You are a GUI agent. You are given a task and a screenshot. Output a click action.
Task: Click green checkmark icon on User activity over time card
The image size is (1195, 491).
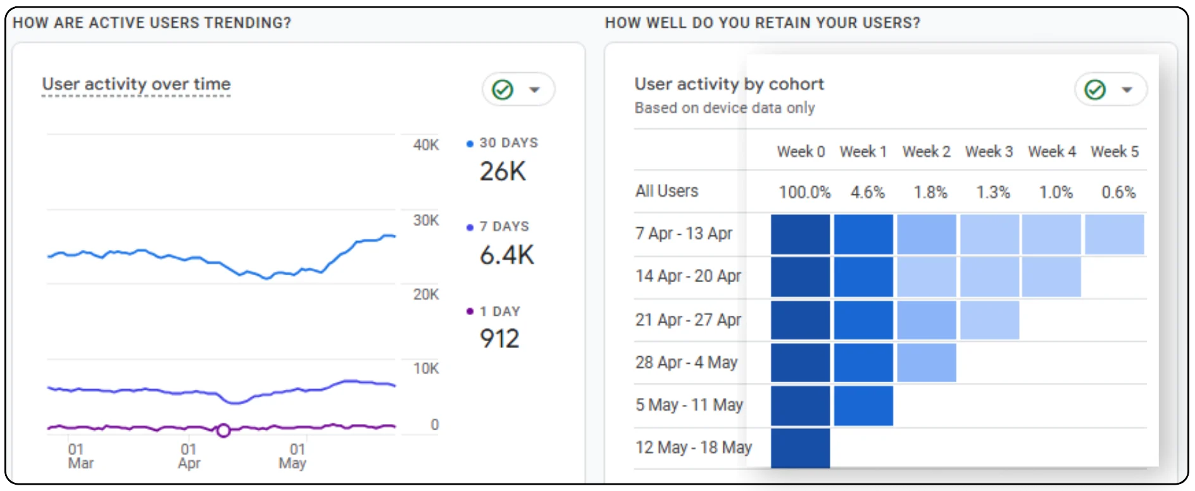503,90
